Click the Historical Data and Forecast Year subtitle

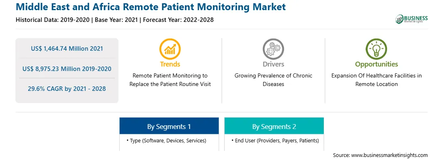(x=114, y=20)
